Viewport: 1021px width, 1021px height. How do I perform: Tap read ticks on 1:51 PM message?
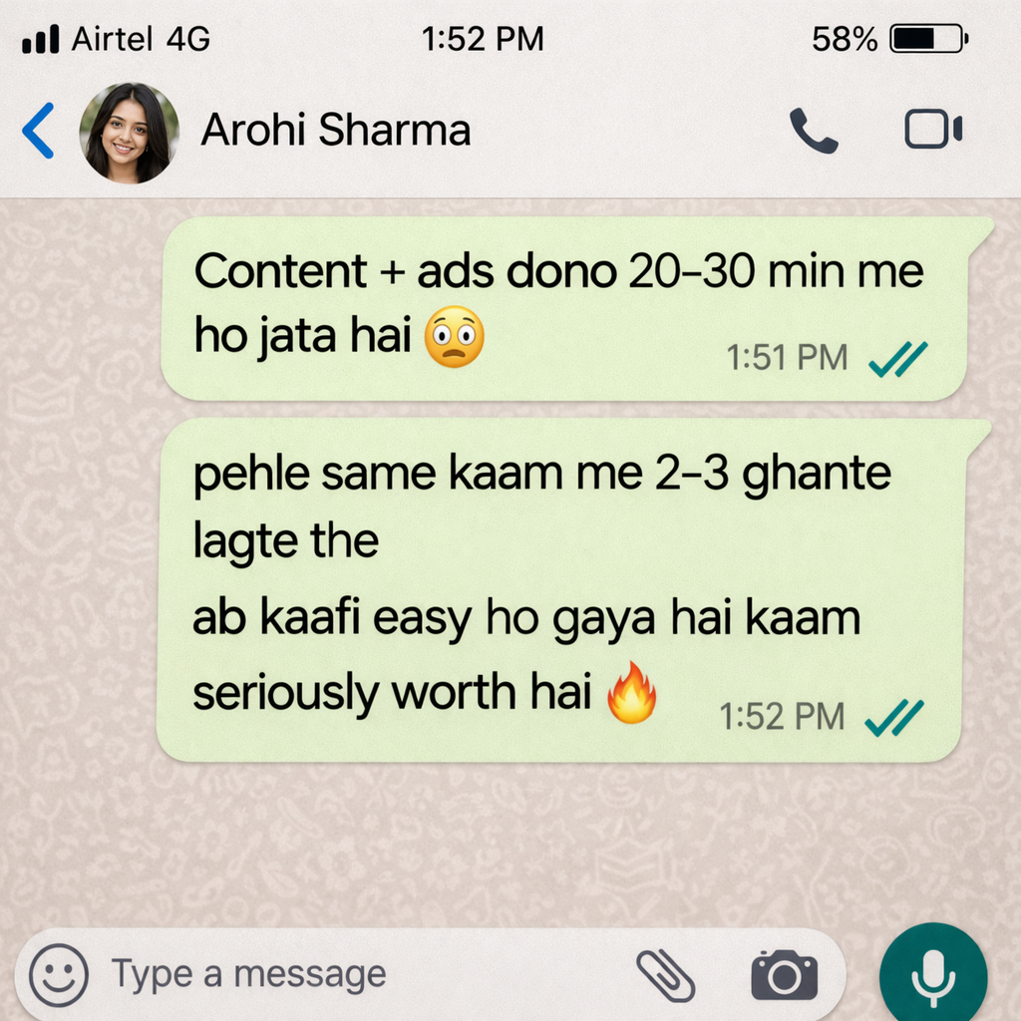point(898,359)
